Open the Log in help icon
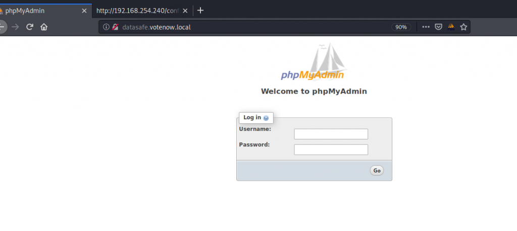Screen dimensions: 517x231 point(266,118)
